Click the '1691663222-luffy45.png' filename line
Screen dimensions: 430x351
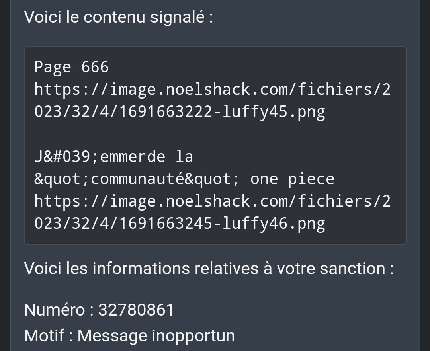click(180, 112)
